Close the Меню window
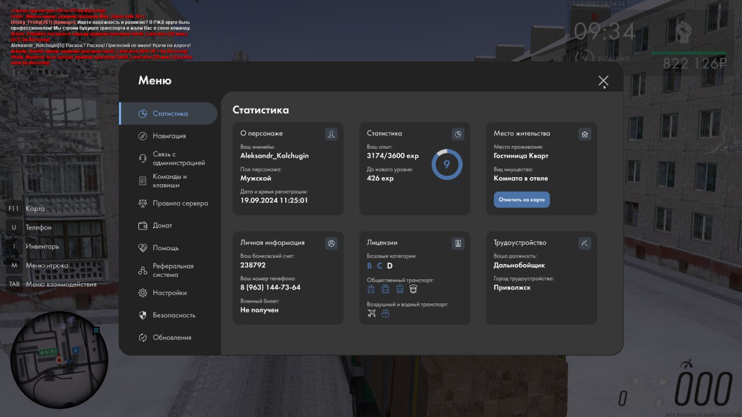The image size is (742, 417). point(603,81)
